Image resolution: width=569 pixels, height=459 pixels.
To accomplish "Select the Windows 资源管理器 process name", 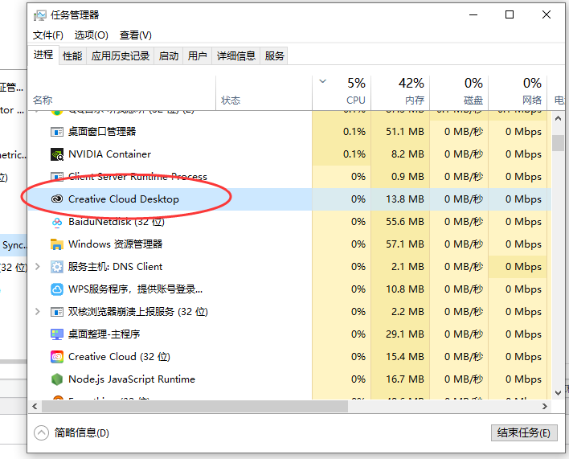I will 116,244.
